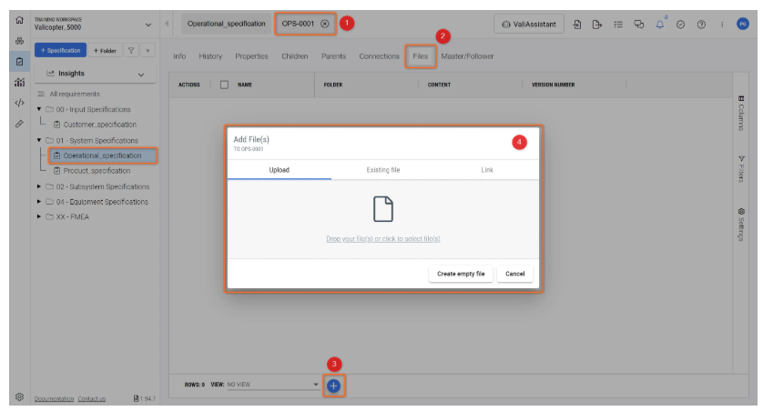Expand the 04 - Equipment Specifications folder
The width and height of the screenshot is (763, 411).
click(39, 202)
